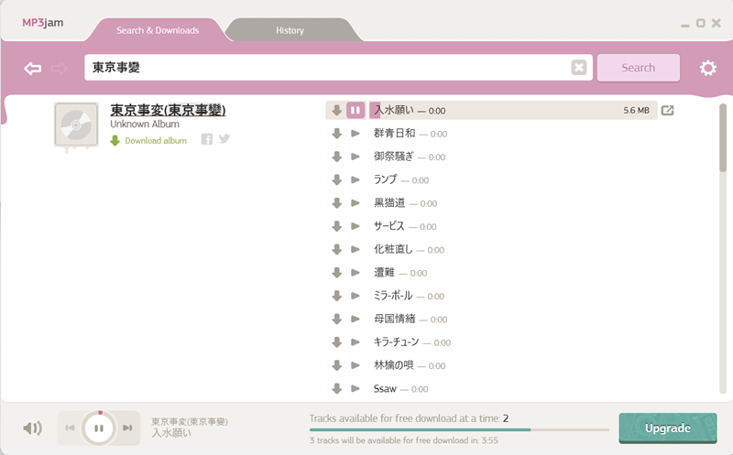733x455 pixels.
Task: Play the track サービス
Action: (356, 226)
